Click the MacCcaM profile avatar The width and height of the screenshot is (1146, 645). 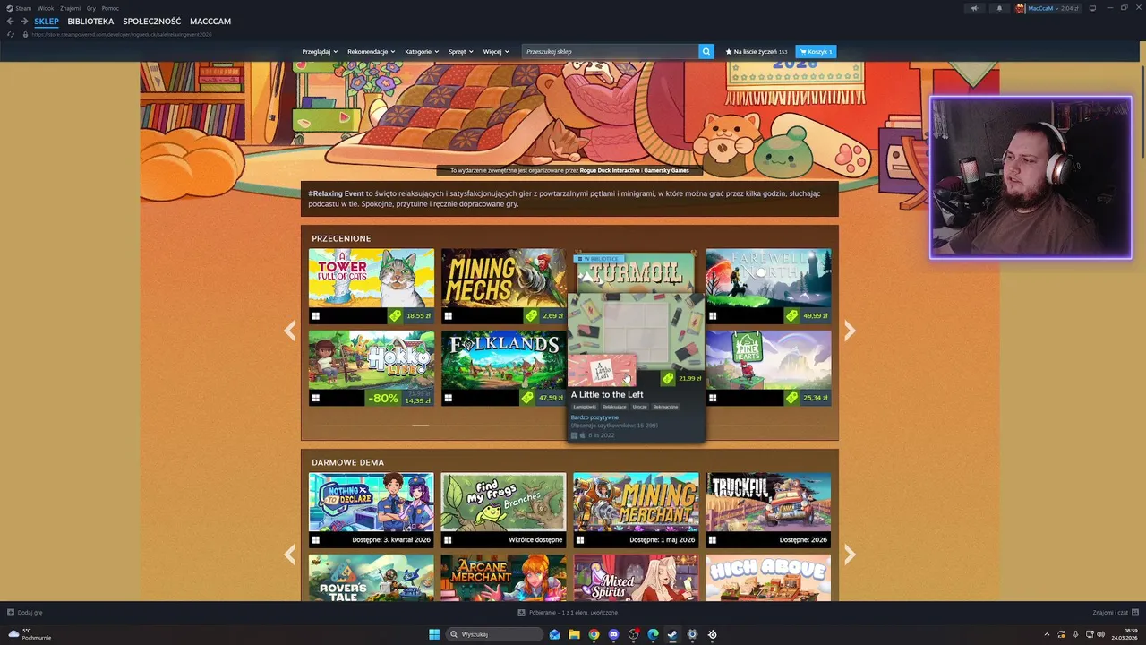tap(1020, 8)
